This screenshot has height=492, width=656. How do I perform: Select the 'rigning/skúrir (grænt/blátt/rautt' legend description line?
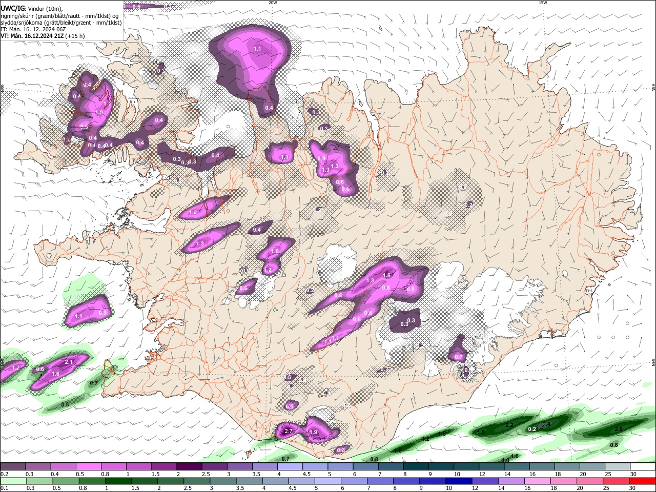[x=60, y=15]
